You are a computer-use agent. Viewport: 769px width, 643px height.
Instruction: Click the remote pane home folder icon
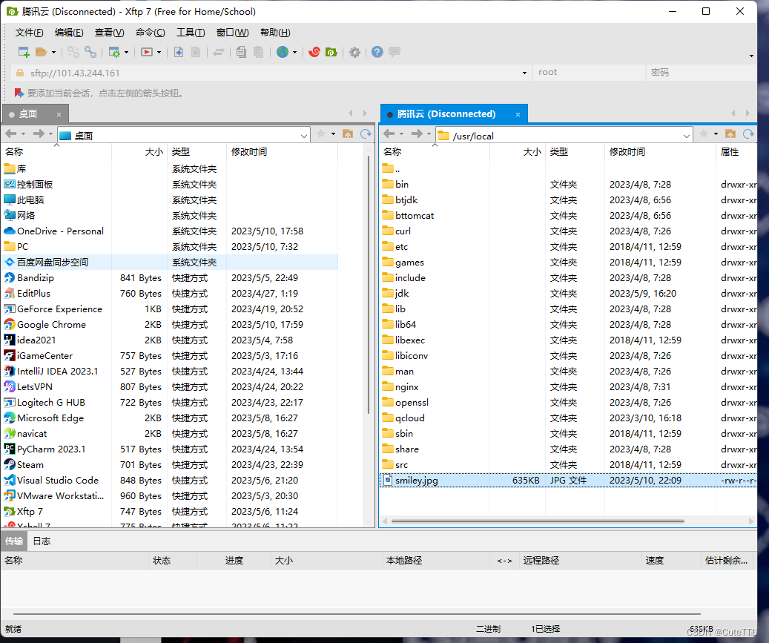[730, 134]
